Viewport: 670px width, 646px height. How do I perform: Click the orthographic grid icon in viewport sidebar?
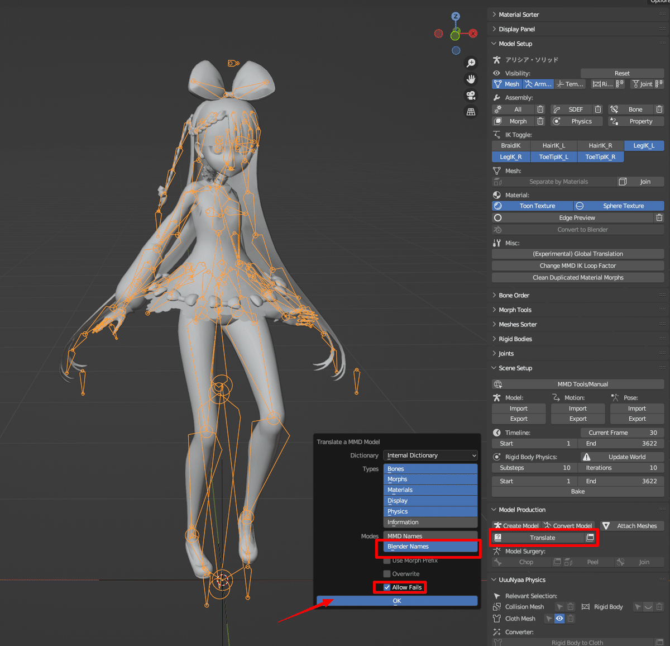pyautogui.click(x=471, y=111)
